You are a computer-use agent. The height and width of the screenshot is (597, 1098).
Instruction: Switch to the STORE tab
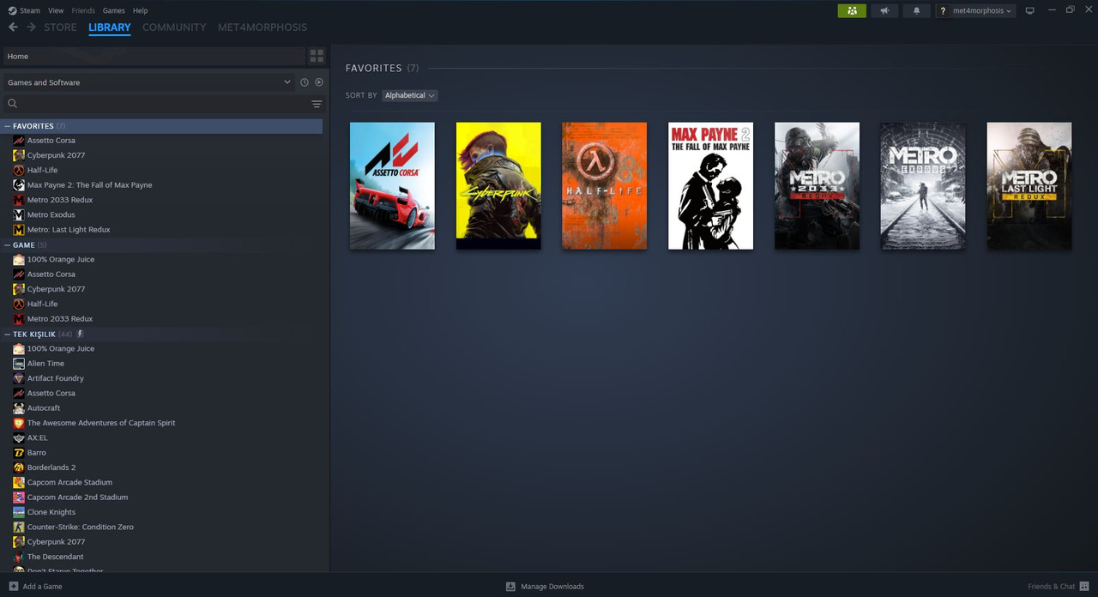pos(61,27)
